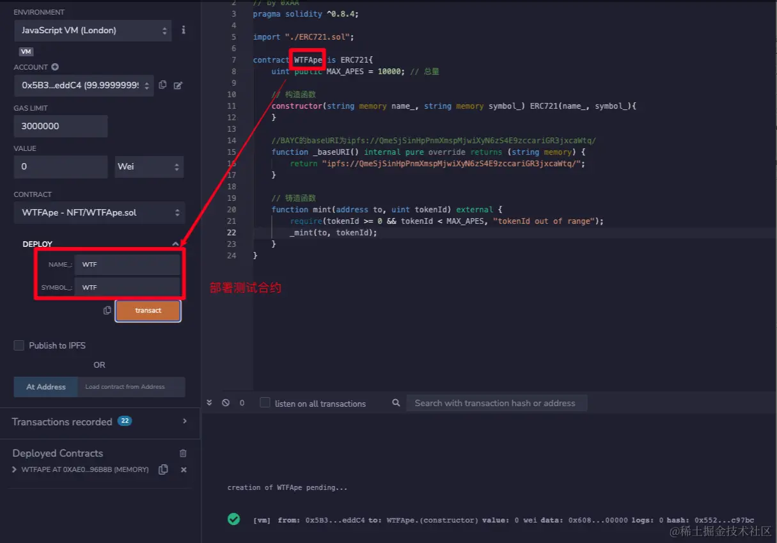777x543 pixels.
Task: Click 'creation of WTFApe pending...' log line
Action: click(x=288, y=487)
